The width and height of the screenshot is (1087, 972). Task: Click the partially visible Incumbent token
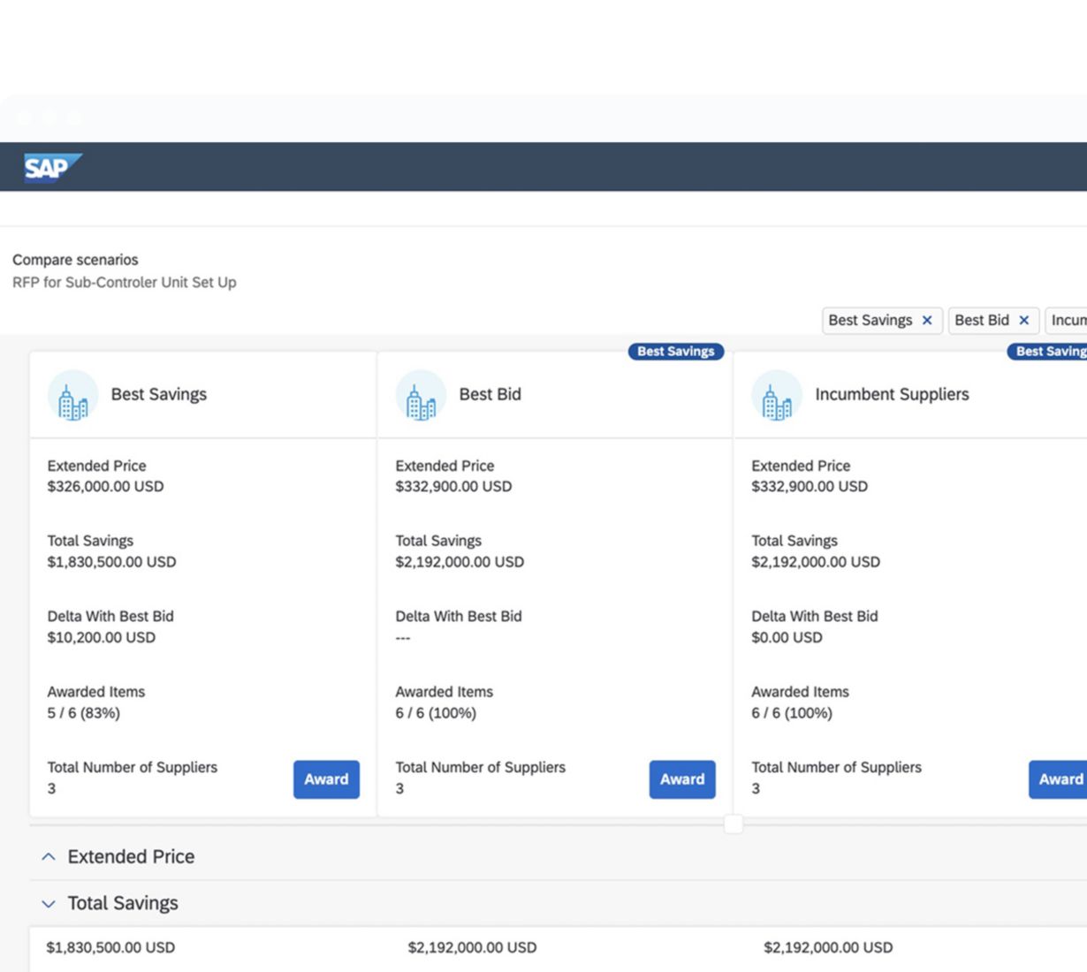pyautogui.click(x=1068, y=320)
